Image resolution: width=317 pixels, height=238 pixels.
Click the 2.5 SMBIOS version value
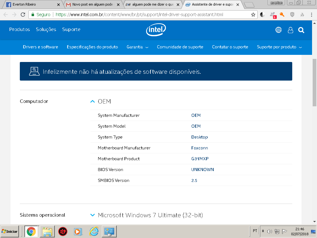[x=194, y=181]
